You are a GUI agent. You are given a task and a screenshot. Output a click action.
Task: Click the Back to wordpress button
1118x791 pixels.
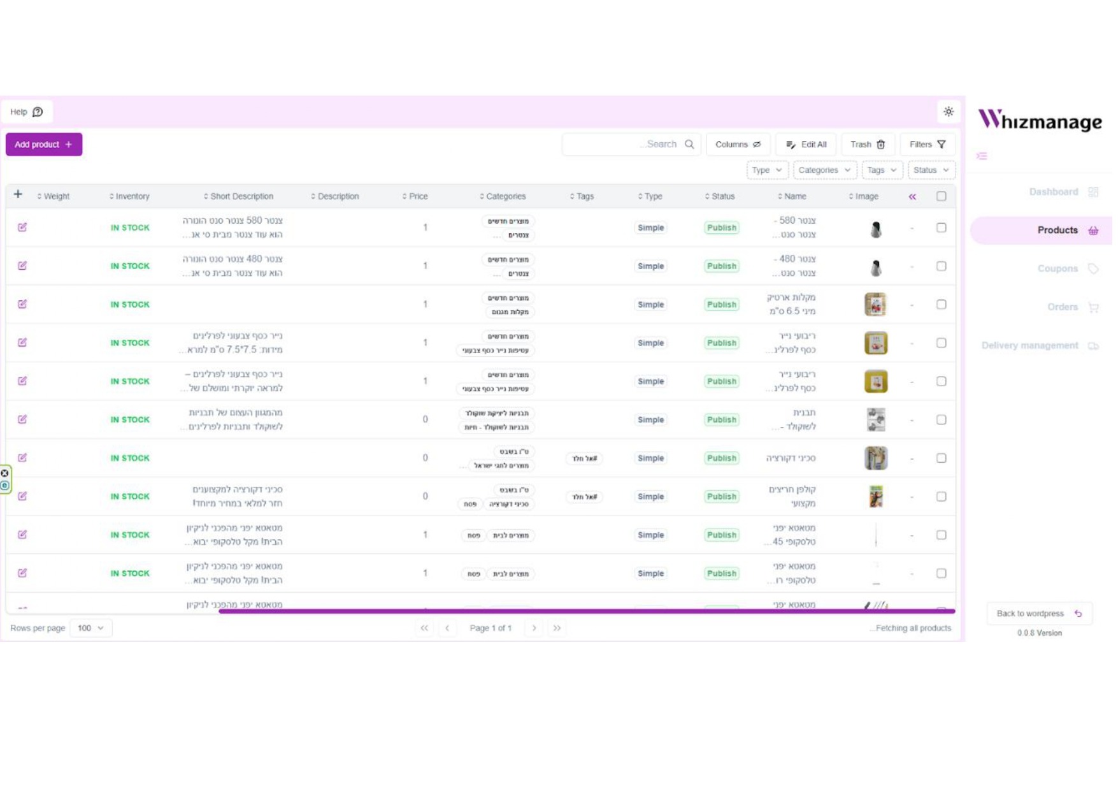[x=1038, y=613]
